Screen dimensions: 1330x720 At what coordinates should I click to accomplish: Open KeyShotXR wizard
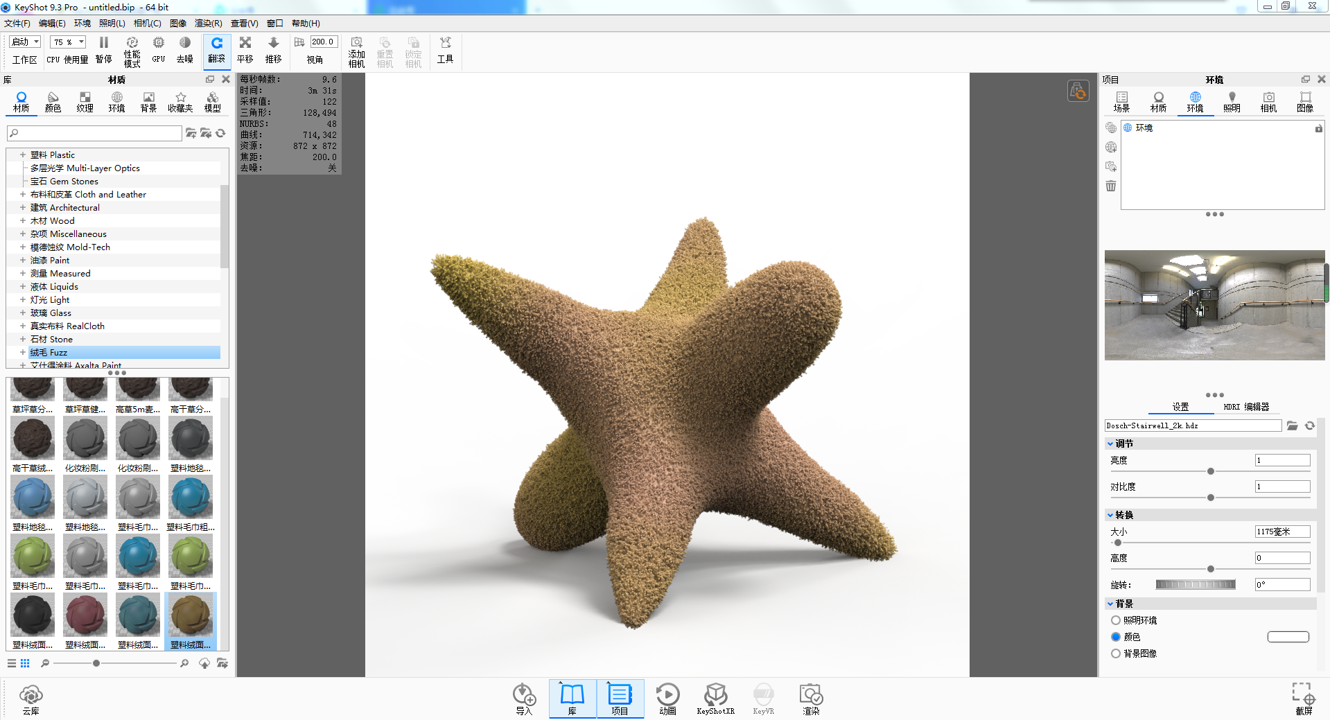715,699
